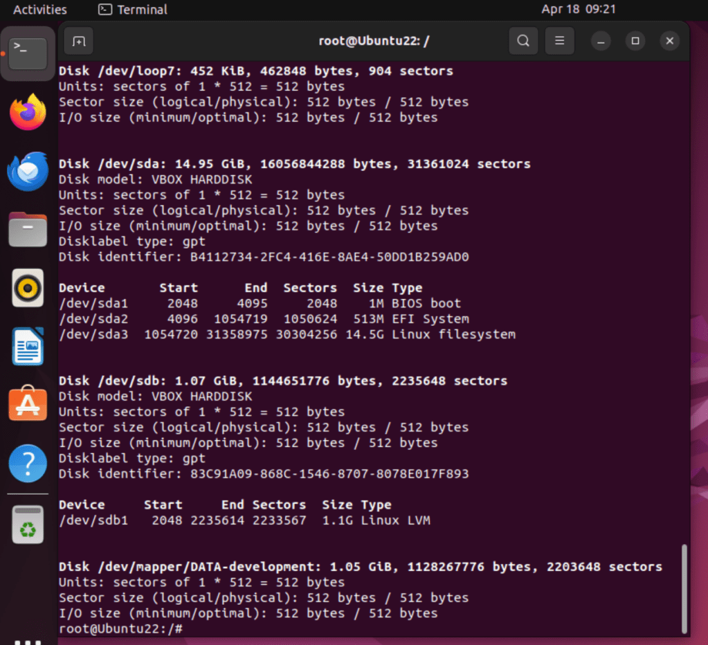This screenshot has height=645, width=708.
Task: Click the Terminal icon in dock
Action: 28,53
